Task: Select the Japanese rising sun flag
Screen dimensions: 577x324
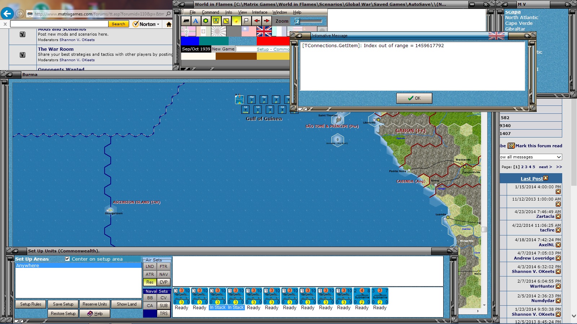Action: pos(219,31)
